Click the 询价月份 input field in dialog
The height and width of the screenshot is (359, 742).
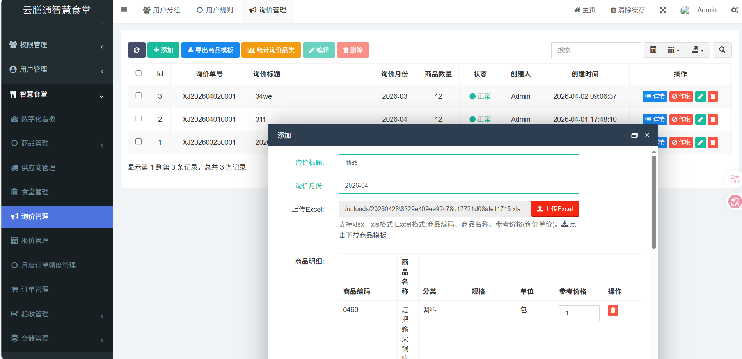point(458,186)
